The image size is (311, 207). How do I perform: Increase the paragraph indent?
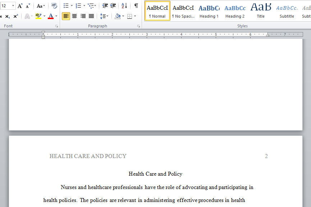(x=113, y=6)
